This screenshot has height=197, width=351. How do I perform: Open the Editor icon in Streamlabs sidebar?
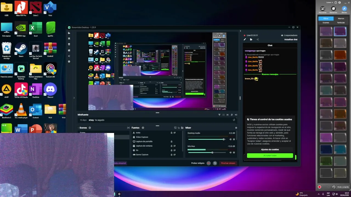tap(69, 33)
